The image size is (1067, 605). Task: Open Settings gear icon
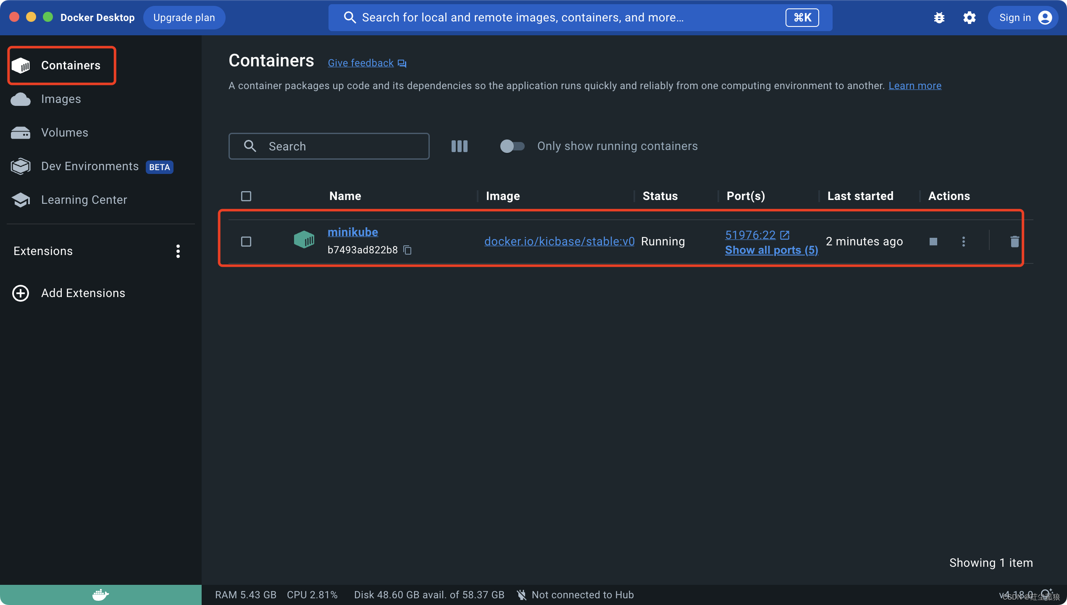[x=969, y=18]
